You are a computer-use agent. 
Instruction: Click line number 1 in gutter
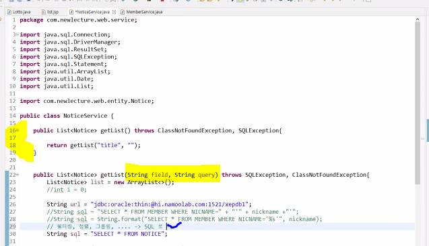click(x=14, y=20)
